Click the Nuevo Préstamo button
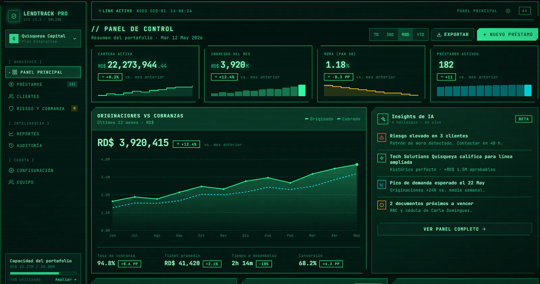This screenshot has width=540, height=284. click(508, 35)
